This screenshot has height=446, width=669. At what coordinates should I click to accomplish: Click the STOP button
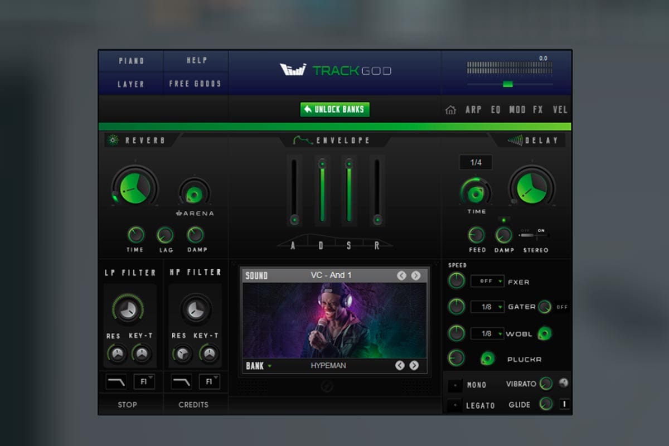tap(127, 404)
